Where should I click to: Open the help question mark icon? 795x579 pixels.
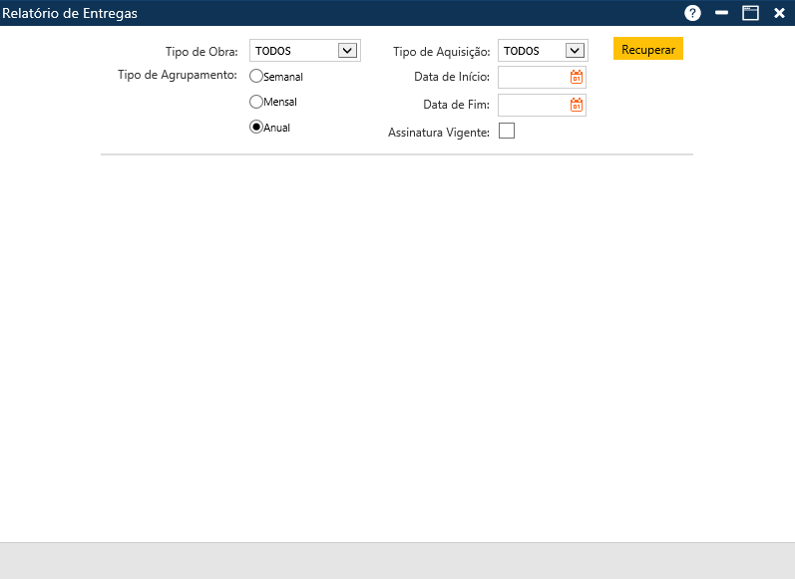pyautogui.click(x=692, y=13)
